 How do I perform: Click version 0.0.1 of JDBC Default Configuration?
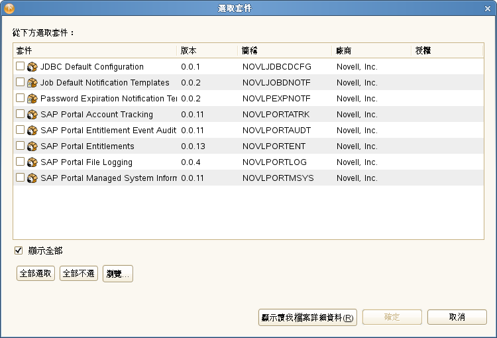point(190,67)
